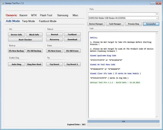Viewport: 163px width, 130px height.
Task: Click the 'Build Date : 14.10.2022' log line
Action: 115,83
